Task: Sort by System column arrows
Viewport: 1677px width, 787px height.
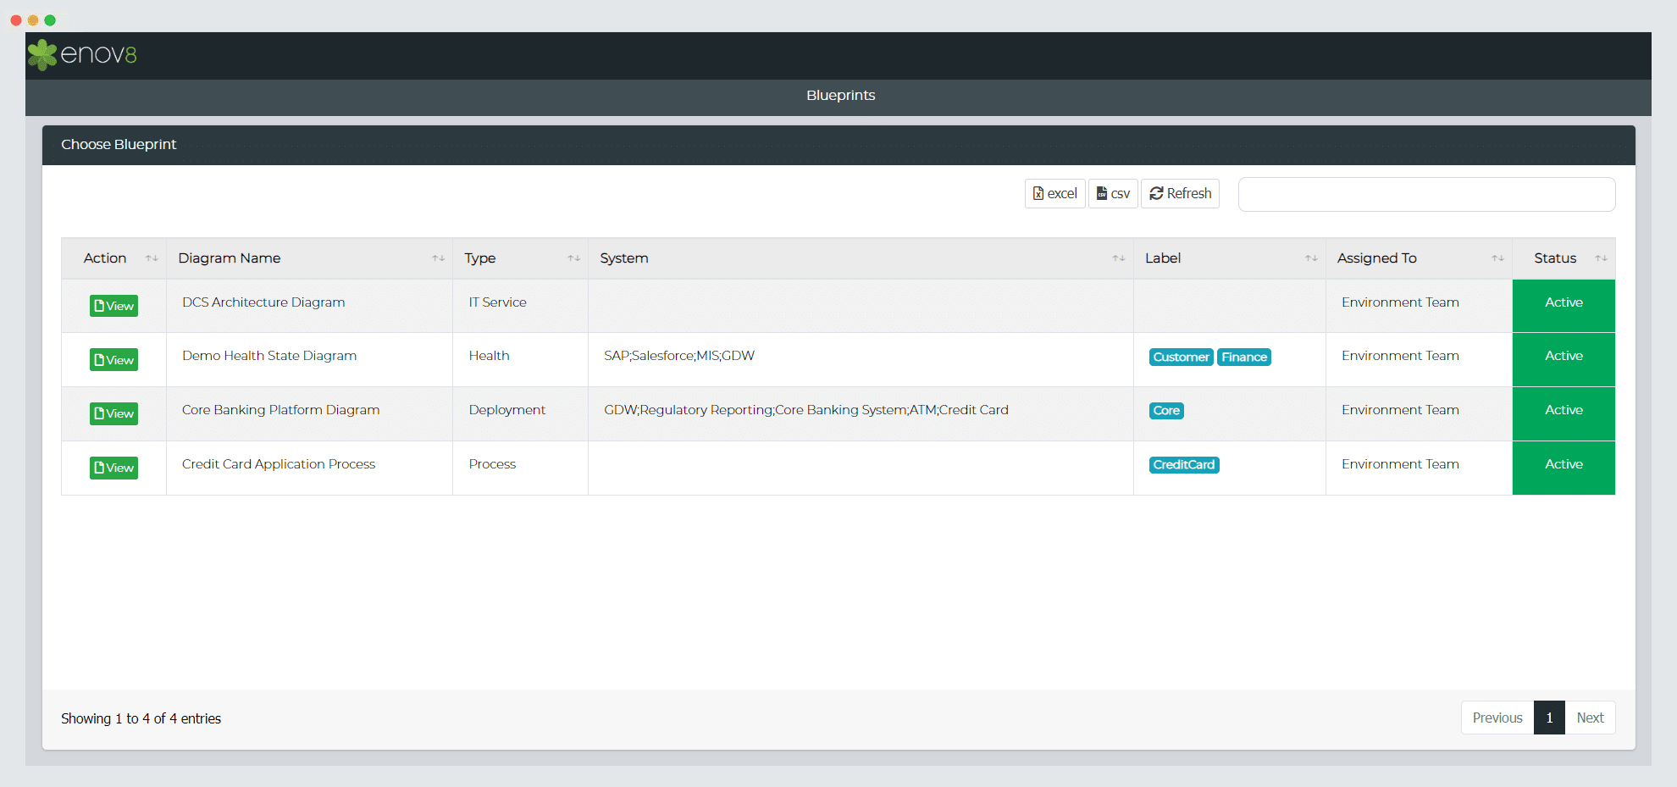Action: pyautogui.click(x=1118, y=258)
